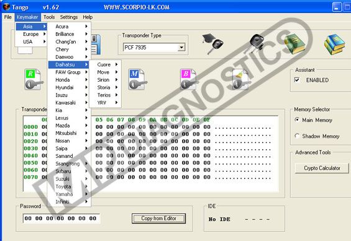
Task: Click the Copy from Editor button
Action: (158, 218)
